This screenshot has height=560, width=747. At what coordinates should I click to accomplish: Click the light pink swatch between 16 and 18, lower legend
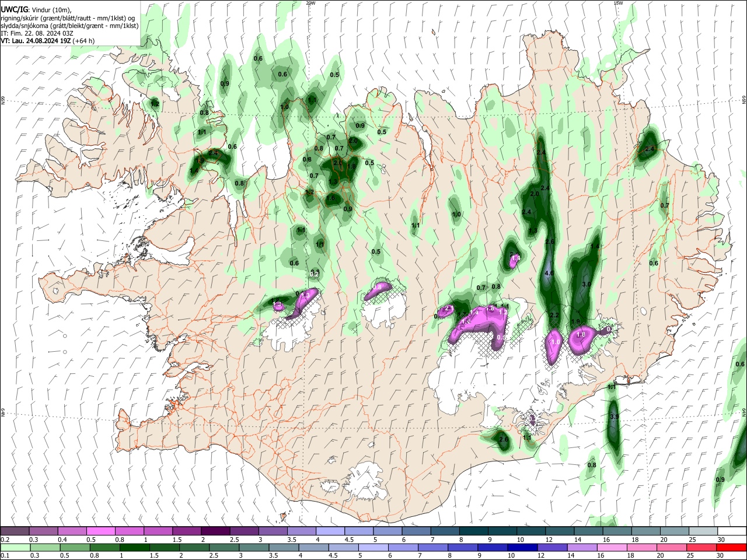pos(612,547)
